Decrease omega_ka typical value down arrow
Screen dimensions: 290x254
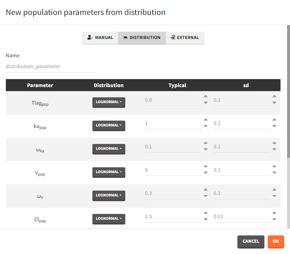[x=206, y=149]
